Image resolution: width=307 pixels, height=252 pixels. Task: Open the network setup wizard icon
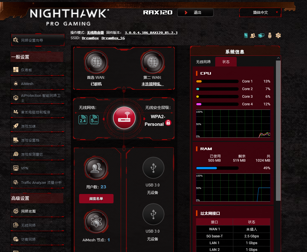(x=16, y=40)
